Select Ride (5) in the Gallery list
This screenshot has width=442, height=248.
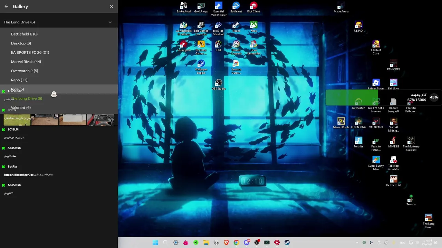click(59, 89)
